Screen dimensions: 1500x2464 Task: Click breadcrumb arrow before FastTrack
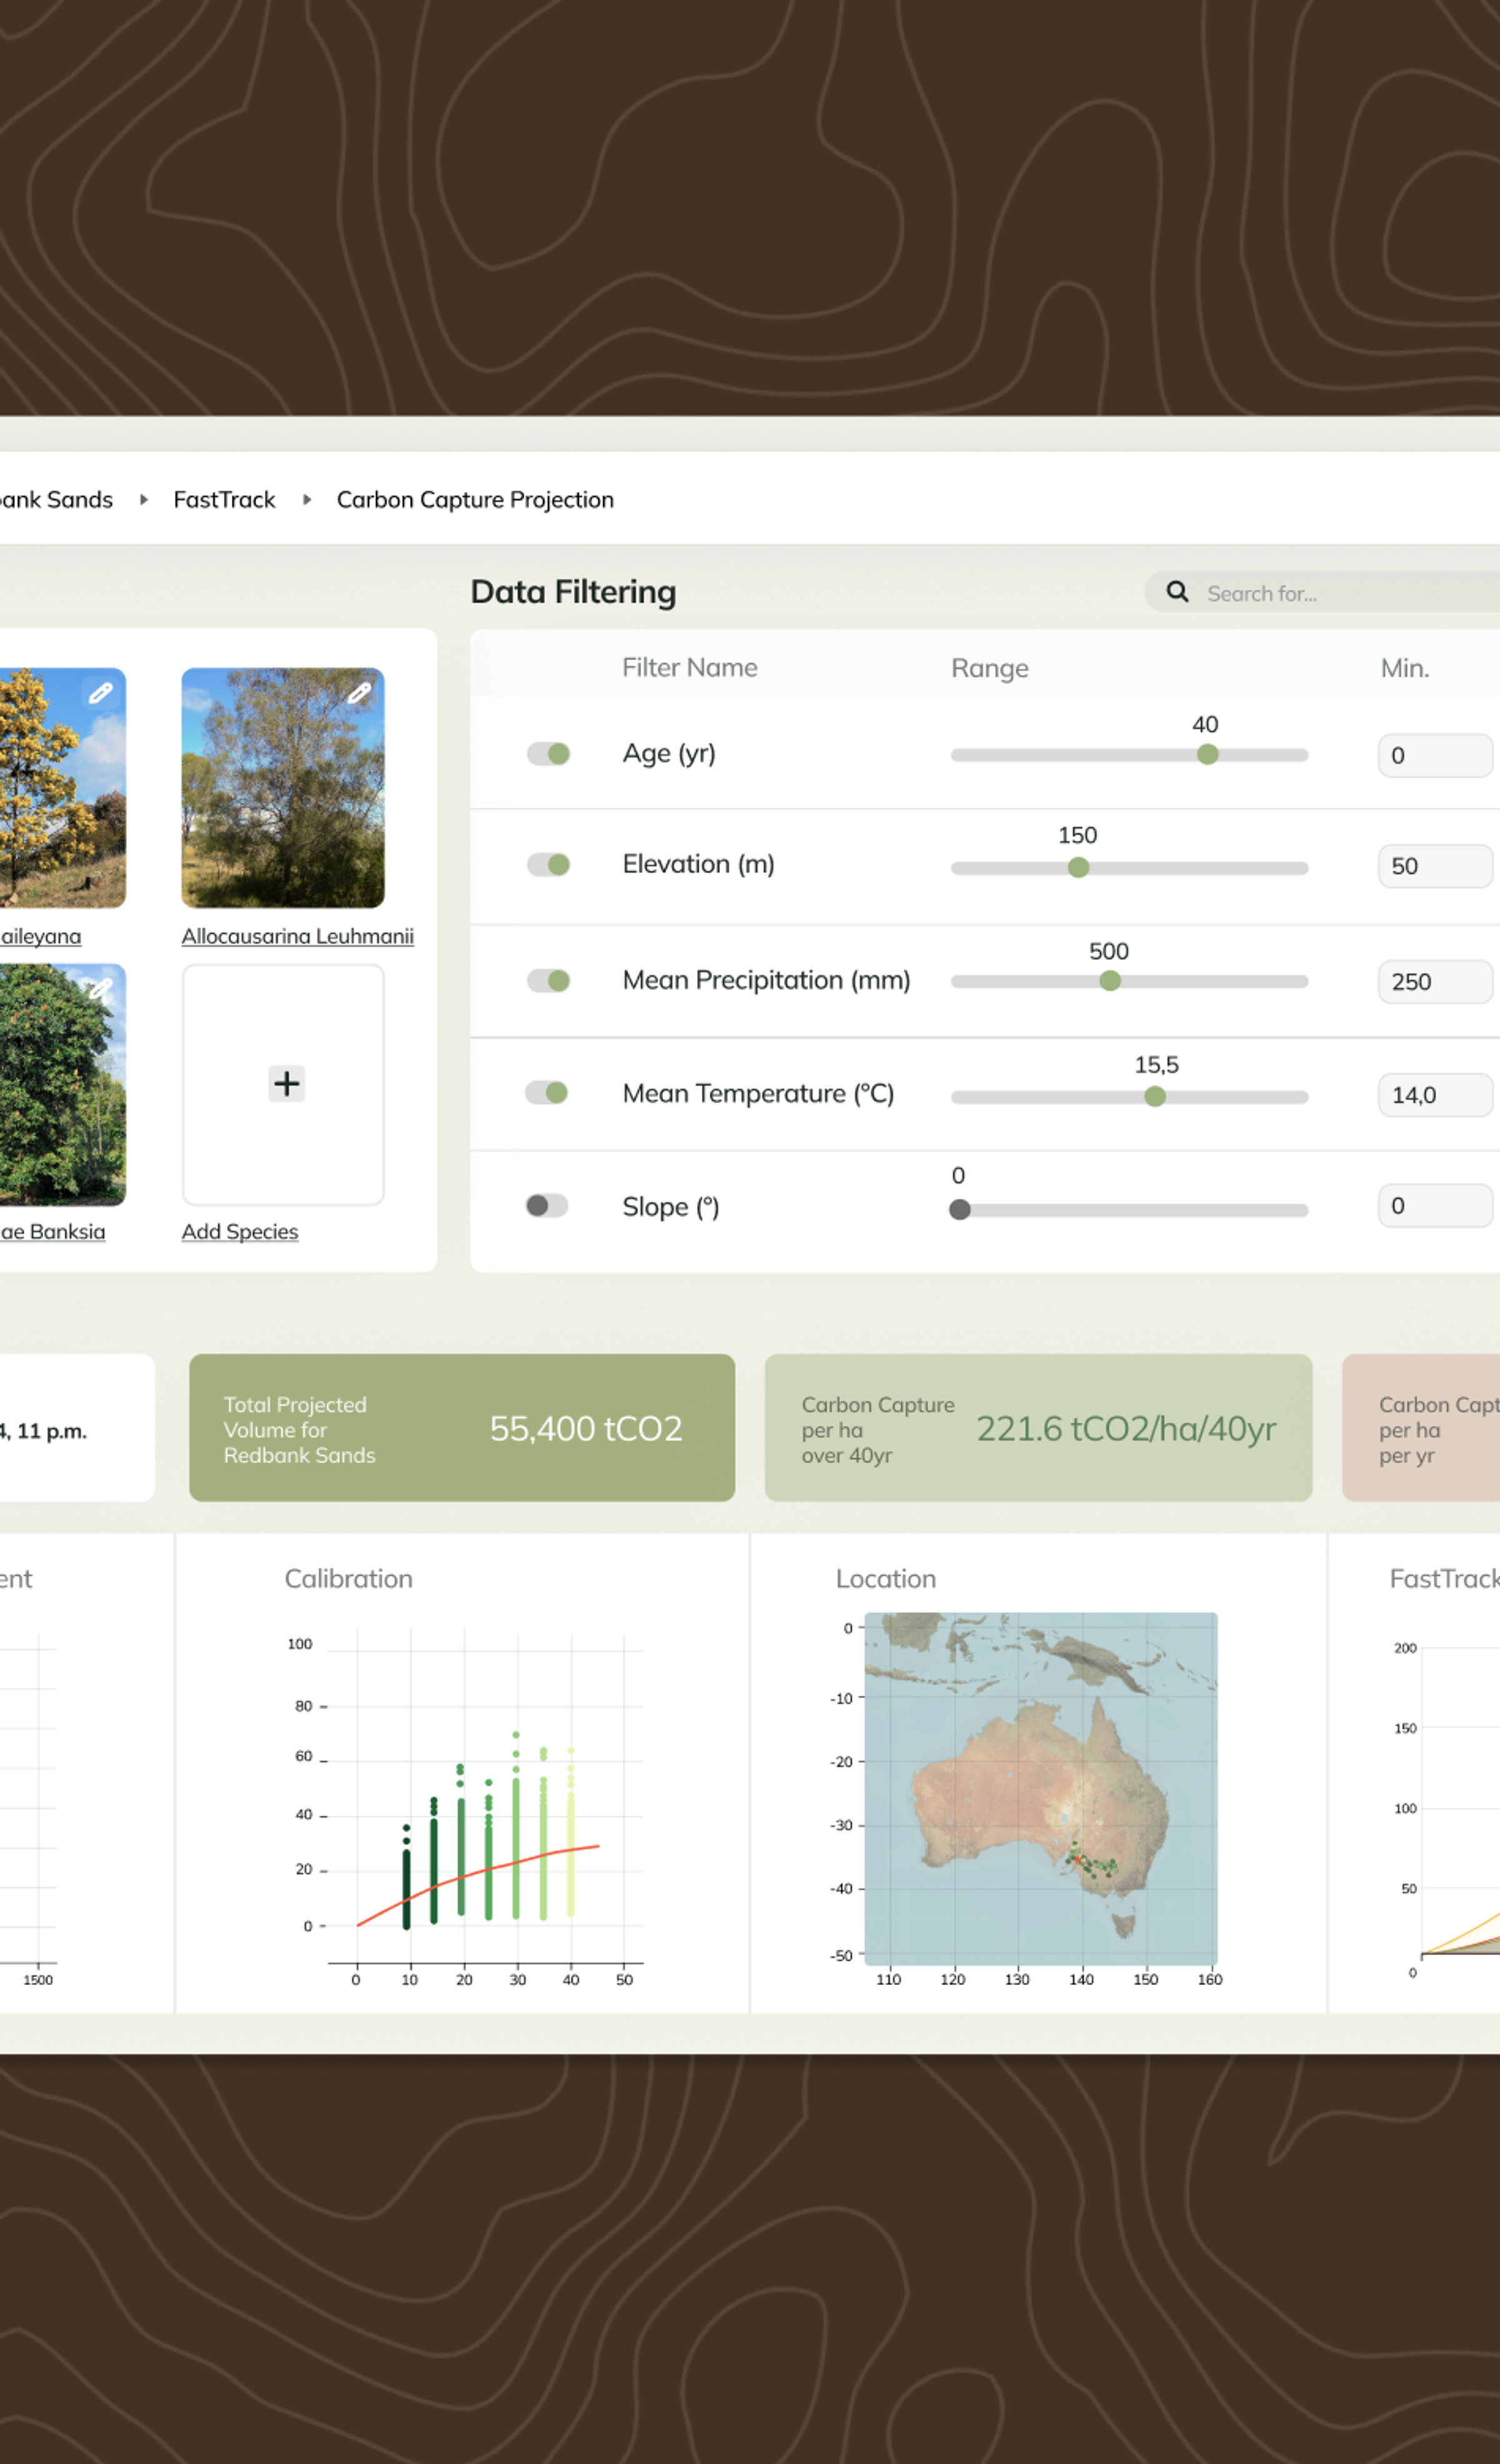144,500
